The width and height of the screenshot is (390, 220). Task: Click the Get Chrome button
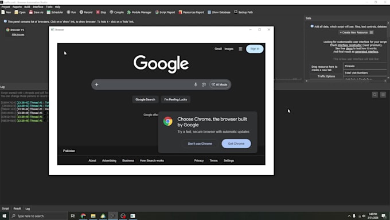[x=236, y=144]
